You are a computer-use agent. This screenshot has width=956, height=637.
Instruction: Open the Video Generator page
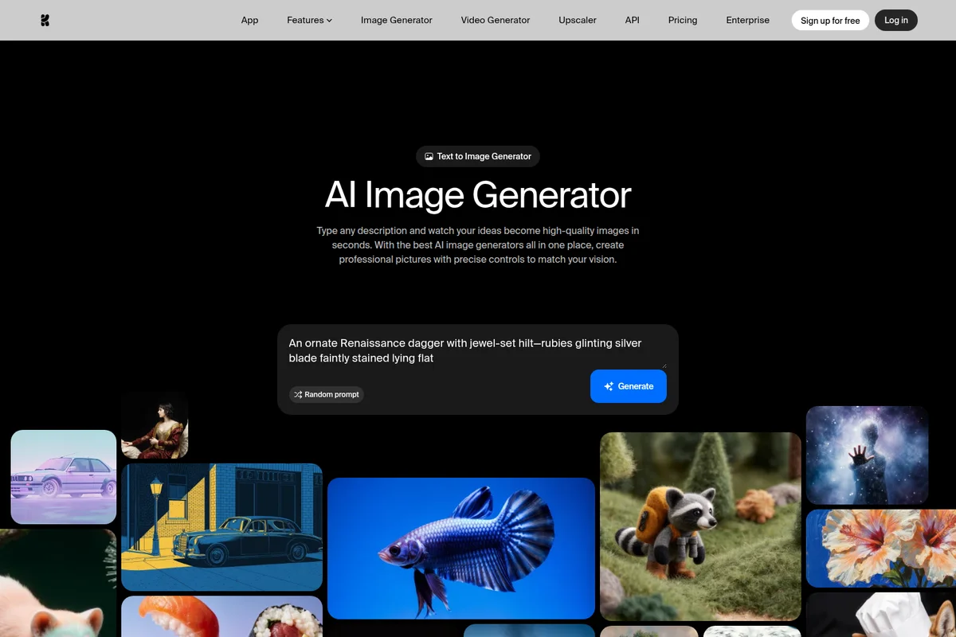pos(495,20)
